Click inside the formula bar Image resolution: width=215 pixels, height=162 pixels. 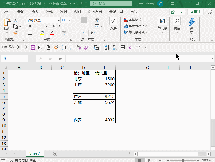139,58
